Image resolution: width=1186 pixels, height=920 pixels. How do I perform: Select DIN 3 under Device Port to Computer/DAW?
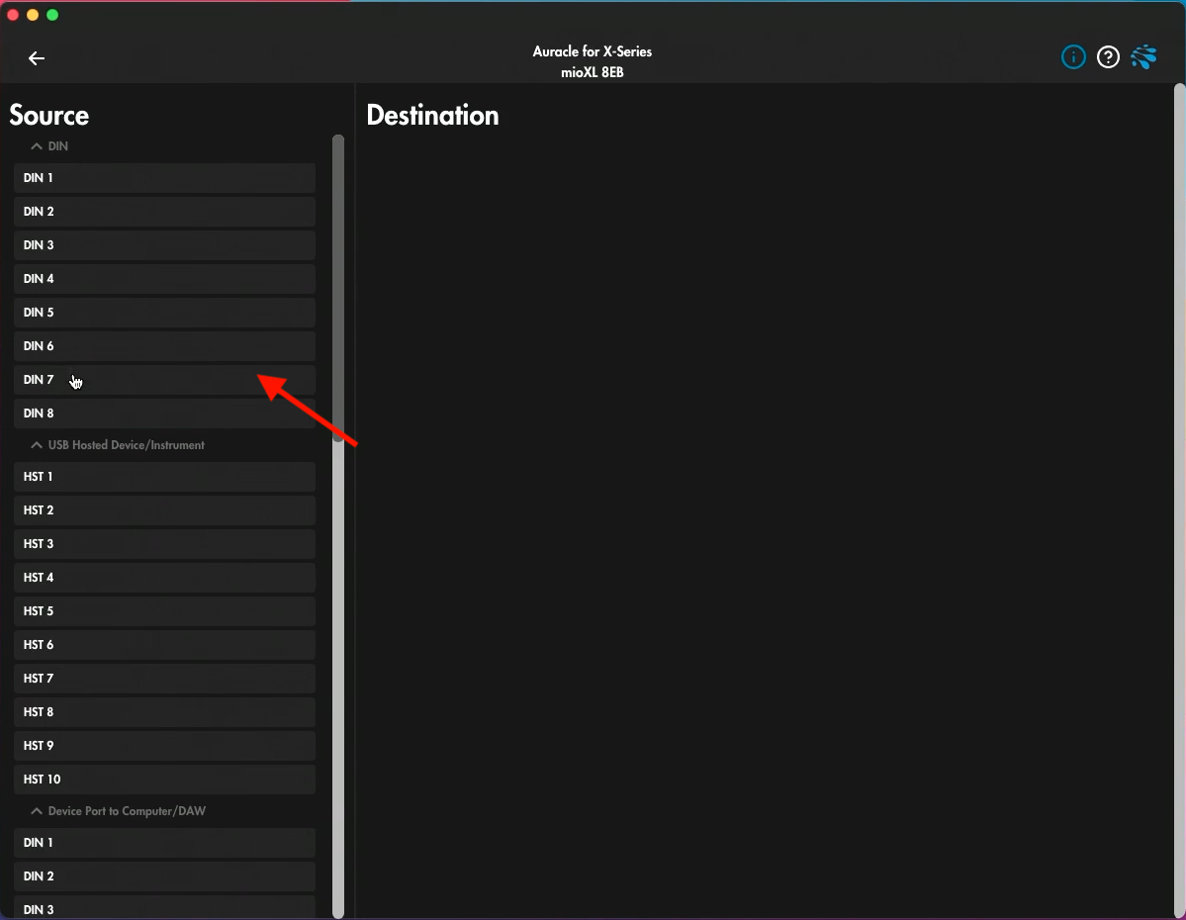click(164, 908)
